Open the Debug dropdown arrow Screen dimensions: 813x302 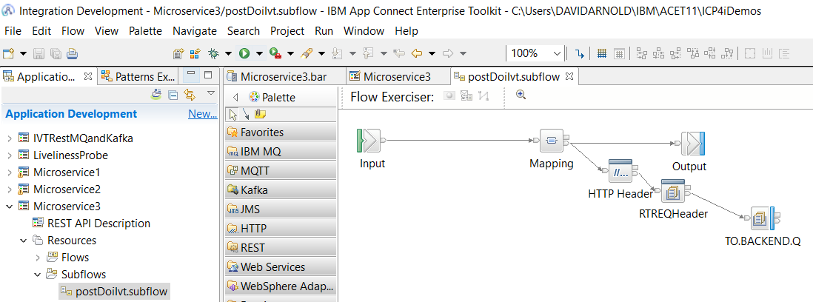click(x=228, y=53)
